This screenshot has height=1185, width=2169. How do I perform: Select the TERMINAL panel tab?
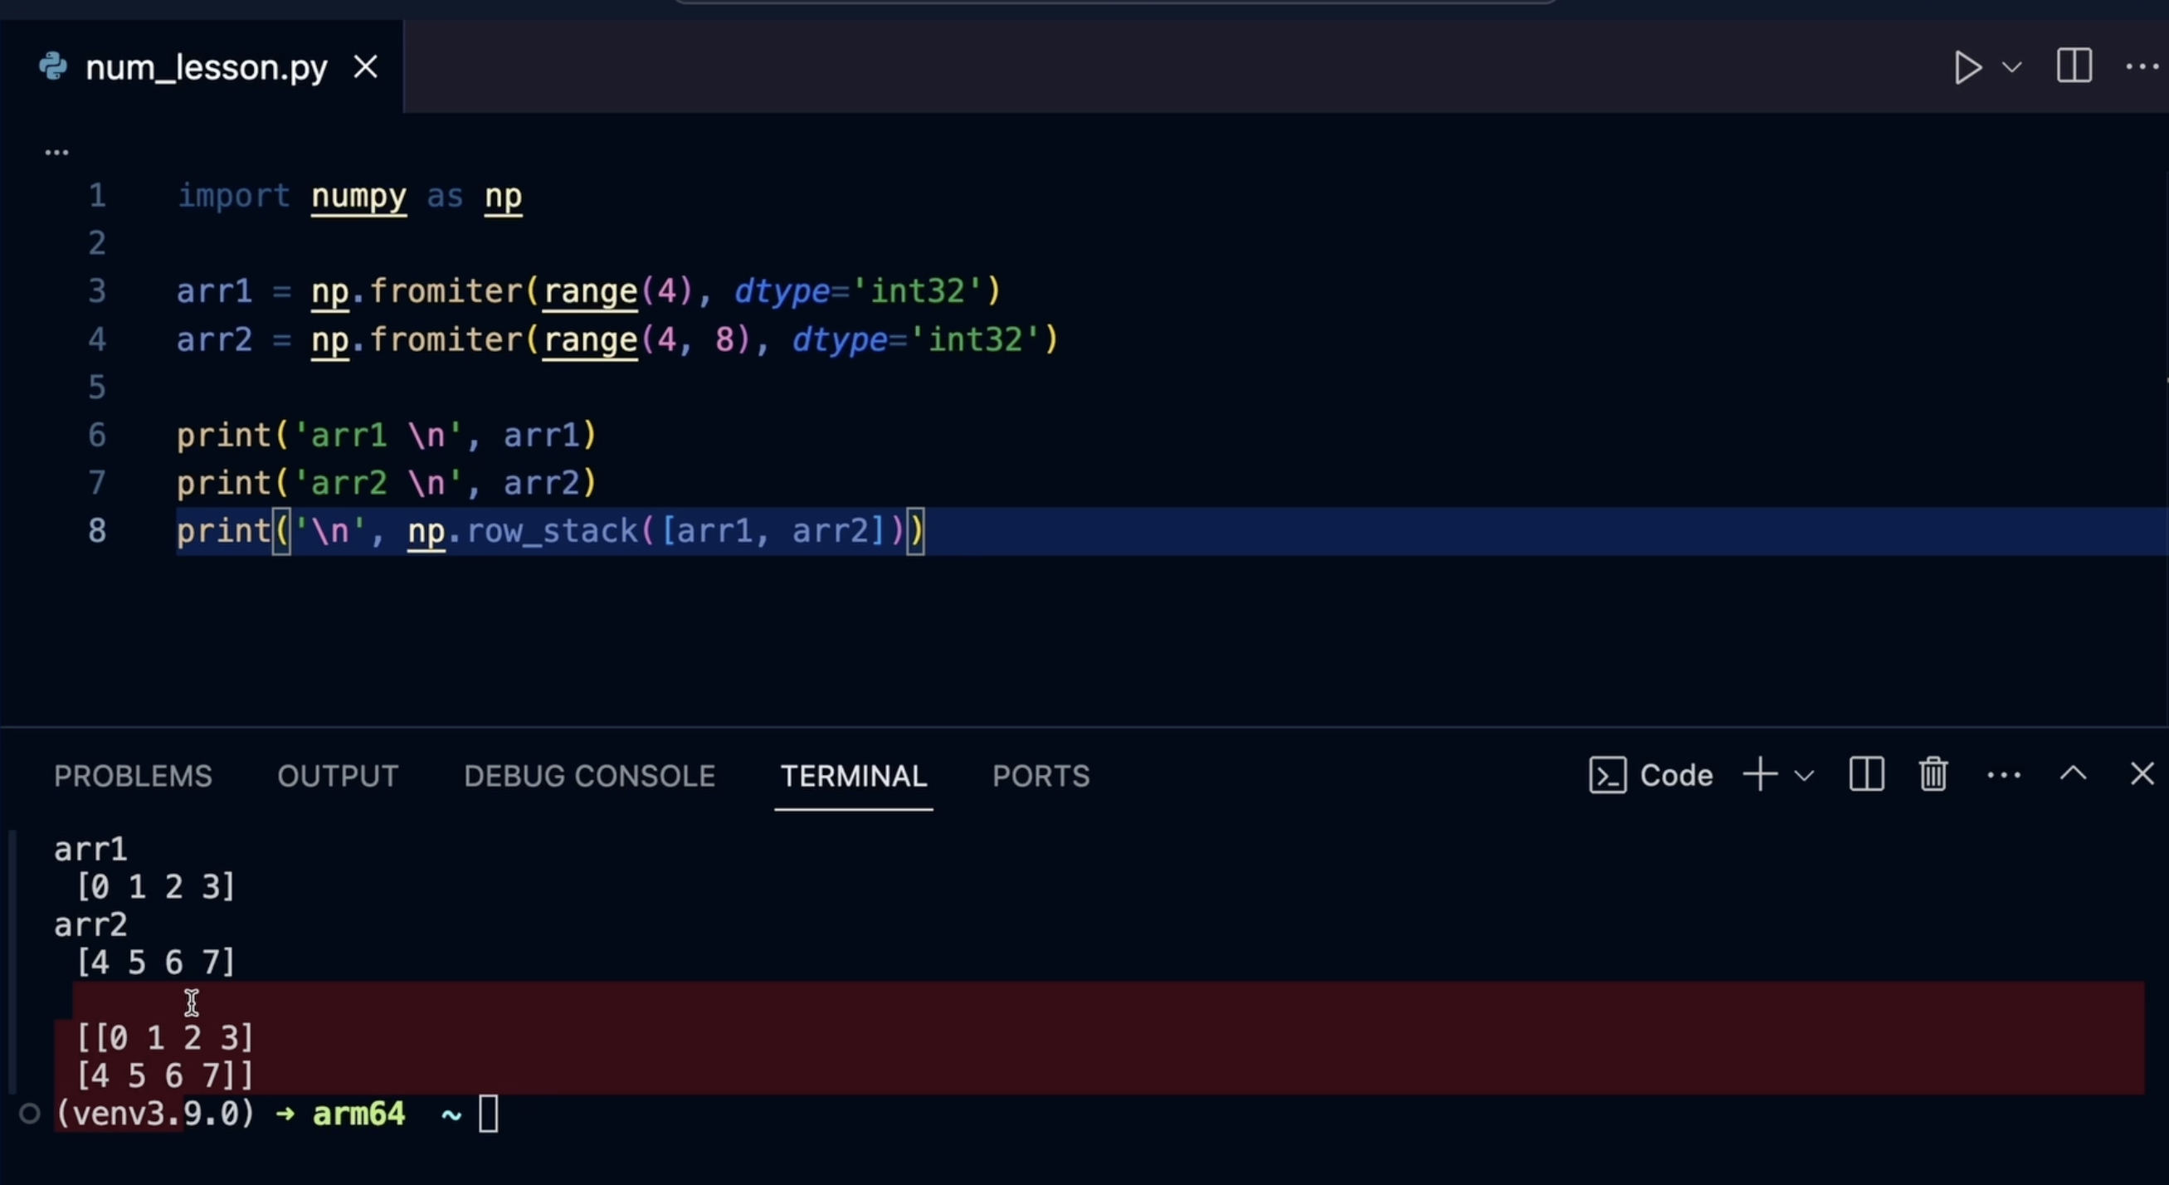tap(853, 776)
